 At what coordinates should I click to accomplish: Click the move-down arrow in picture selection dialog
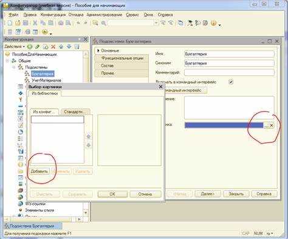pos(89,145)
